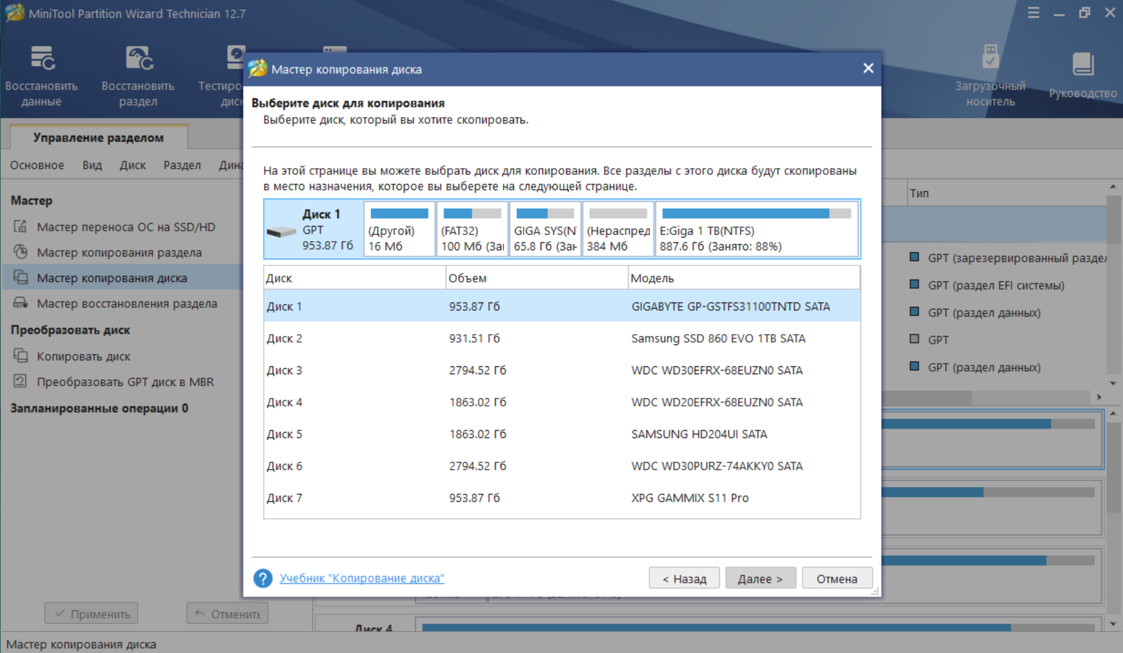Viewport: 1123px width, 653px height.
Task: Click icon for Мастер копирования раздела
Action: [x=21, y=252]
